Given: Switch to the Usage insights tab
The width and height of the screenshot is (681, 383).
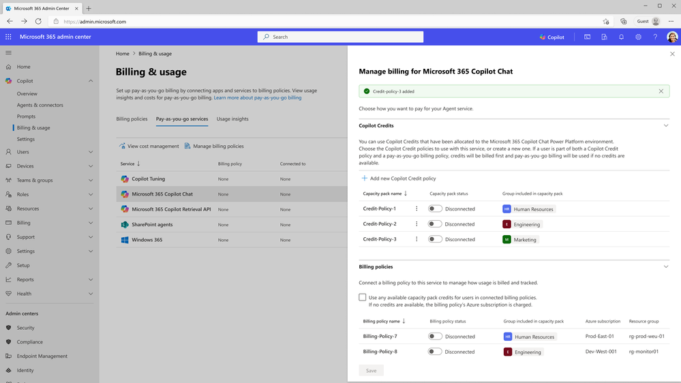Looking at the screenshot, I should pos(232,119).
